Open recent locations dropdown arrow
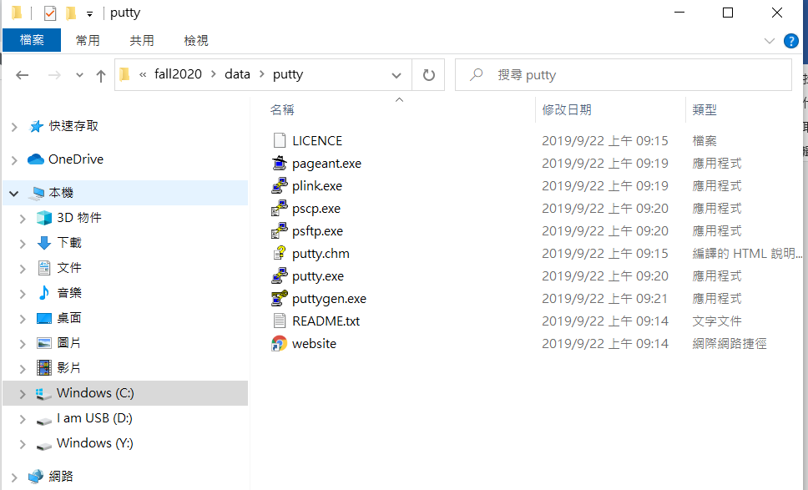Image resolution: width=808 pixels, height=490 pixels. (79, 75)
